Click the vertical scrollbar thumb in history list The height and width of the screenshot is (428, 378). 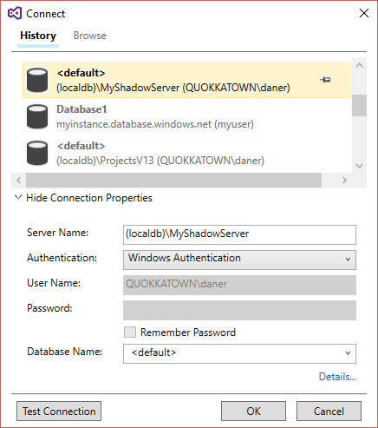point(359,105)
